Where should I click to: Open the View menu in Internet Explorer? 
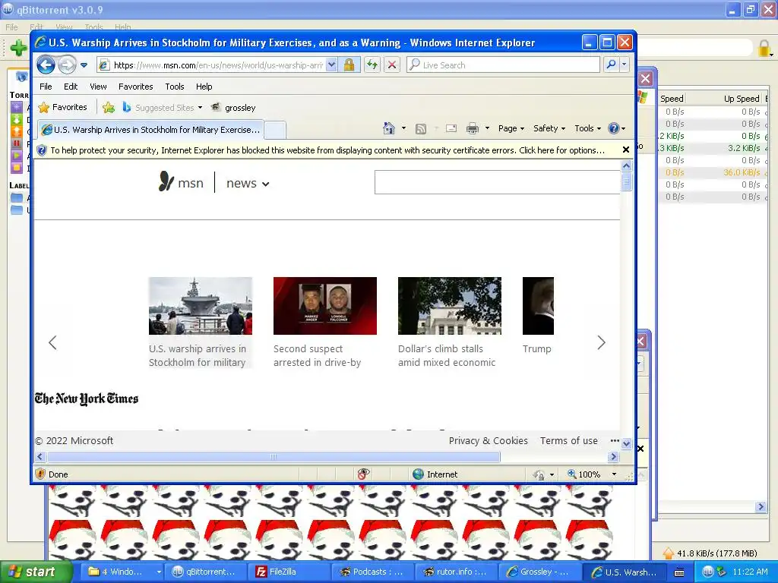point(98,87)
